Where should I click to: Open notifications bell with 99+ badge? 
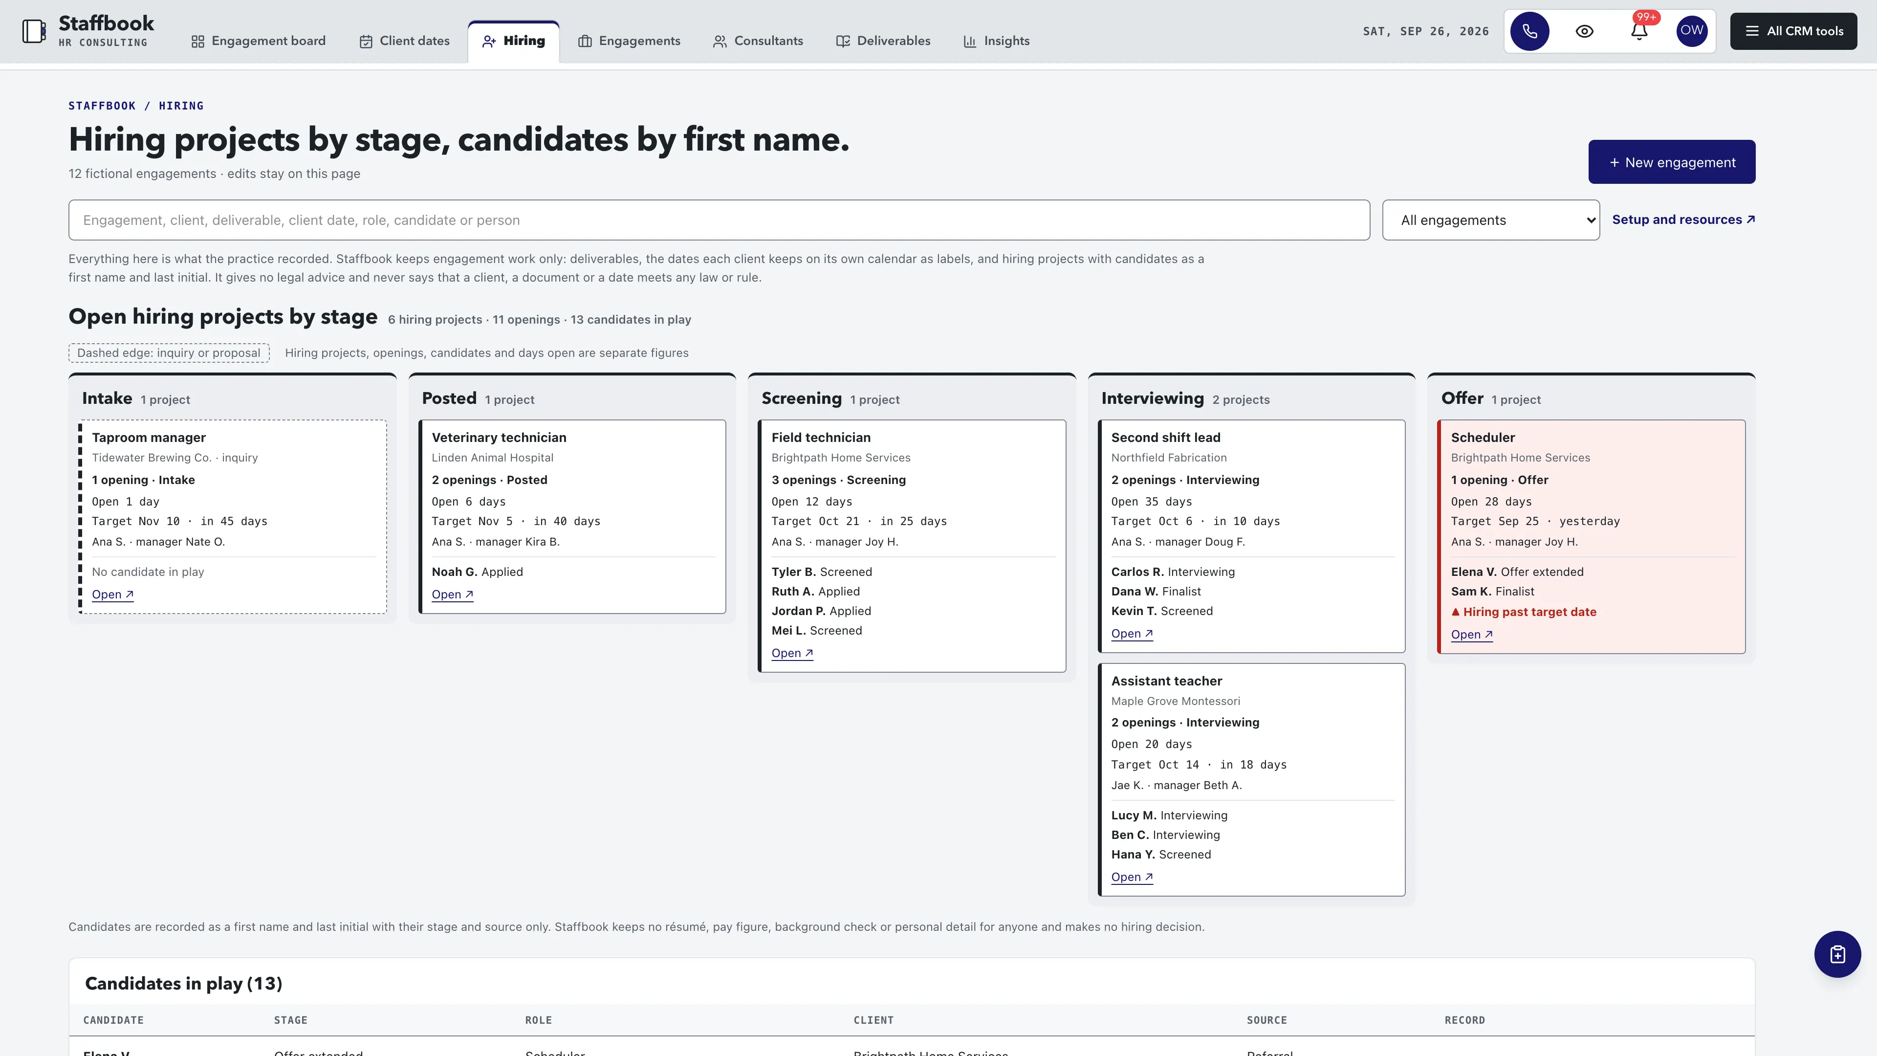pyautogui.click(x=1639, y=31)
